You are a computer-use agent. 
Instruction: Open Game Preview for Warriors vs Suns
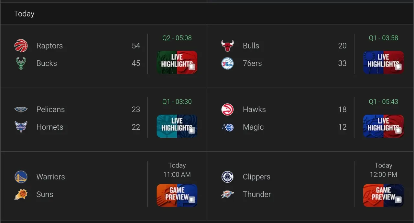click(x=177, y=195)
